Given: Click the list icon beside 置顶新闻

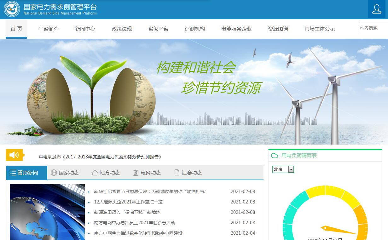Looking at the screenshot, I should pos(13,173).
